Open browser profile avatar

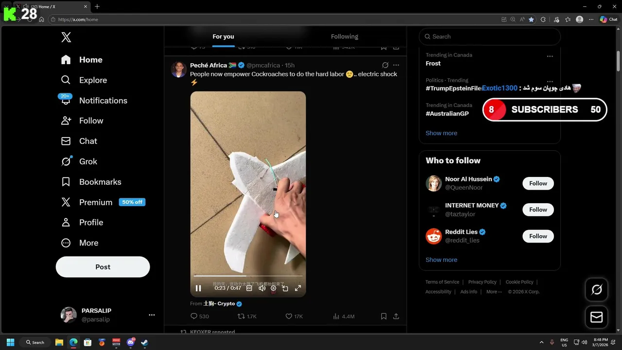pyautogui.click(x=579, y=19)
